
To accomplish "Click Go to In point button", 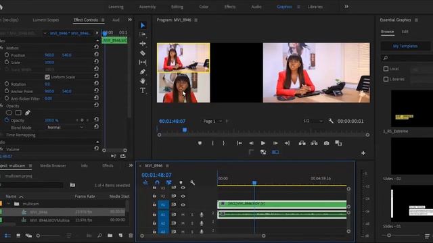I will (x=240, y=143).
